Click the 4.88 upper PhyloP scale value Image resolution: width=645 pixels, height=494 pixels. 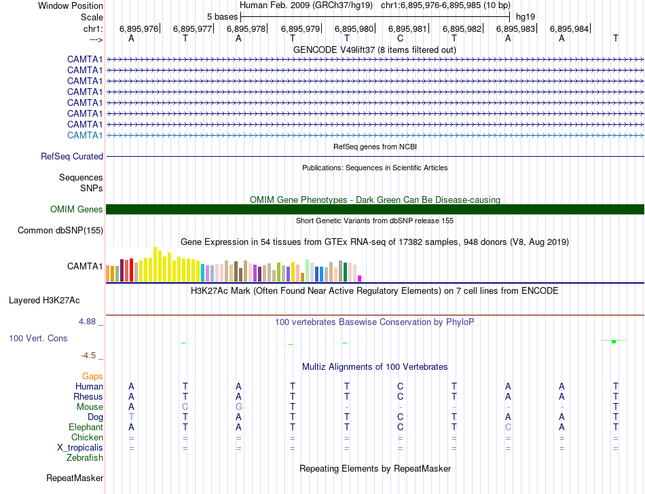coord(87,322)
